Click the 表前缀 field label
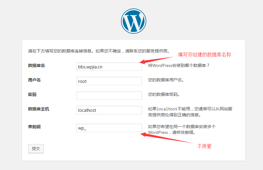The width and height of the screenshot is (263, 170). pyautogui.click(x=34, y=127)
